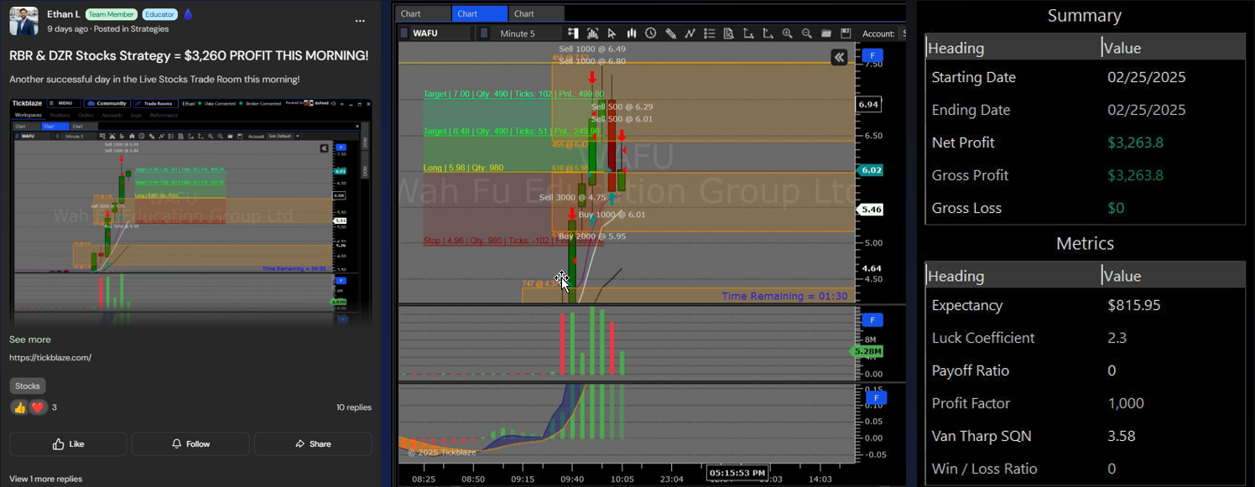Click the Starting Date value 02/25/2025
The image size is (1255, 487).
tap(1147, 77)
